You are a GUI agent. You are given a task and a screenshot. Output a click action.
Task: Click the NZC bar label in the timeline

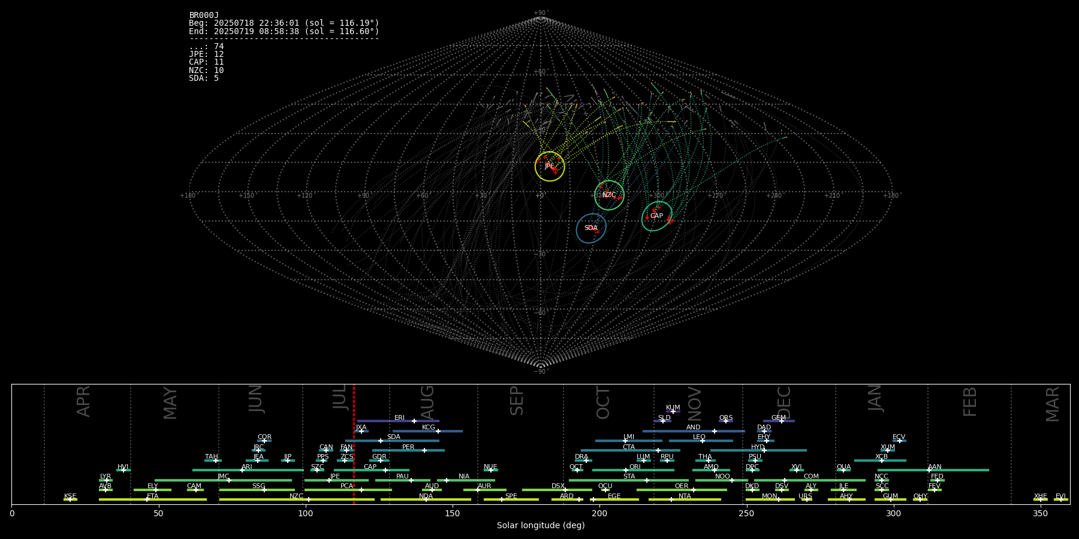(296, 496)
